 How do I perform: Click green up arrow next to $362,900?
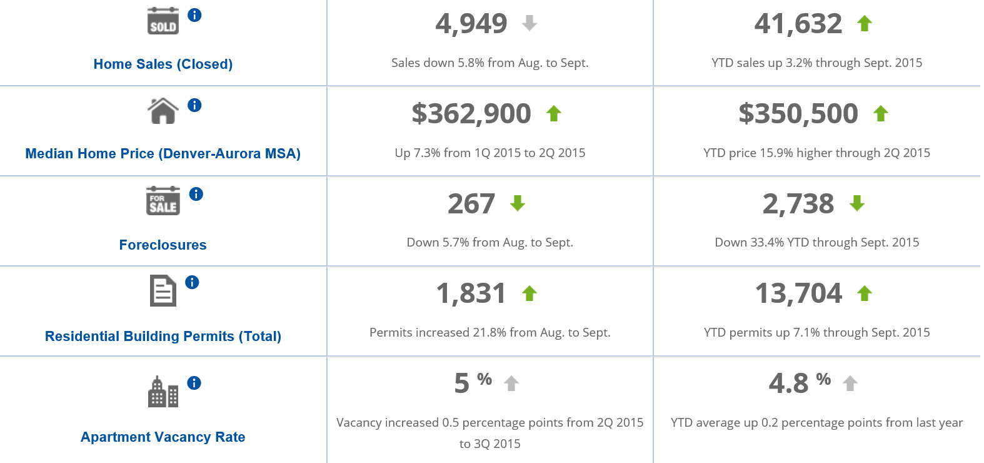[x=554, y=114]
